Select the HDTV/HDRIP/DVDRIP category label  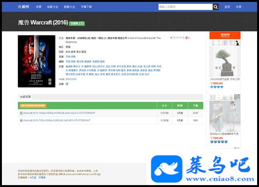33,106
